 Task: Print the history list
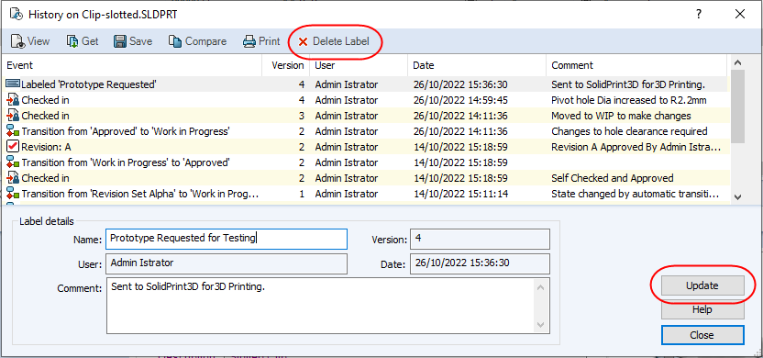click(249, 41)
